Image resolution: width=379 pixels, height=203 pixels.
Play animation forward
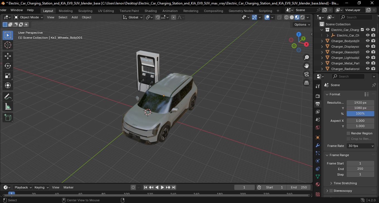(162, 187)
